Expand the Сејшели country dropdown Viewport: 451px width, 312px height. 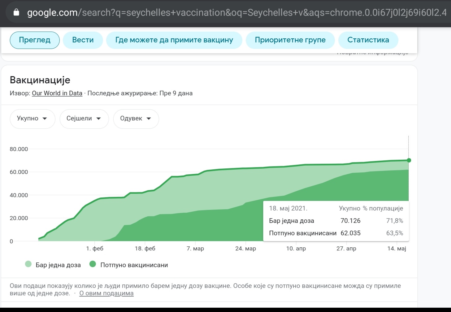[84, 119]
